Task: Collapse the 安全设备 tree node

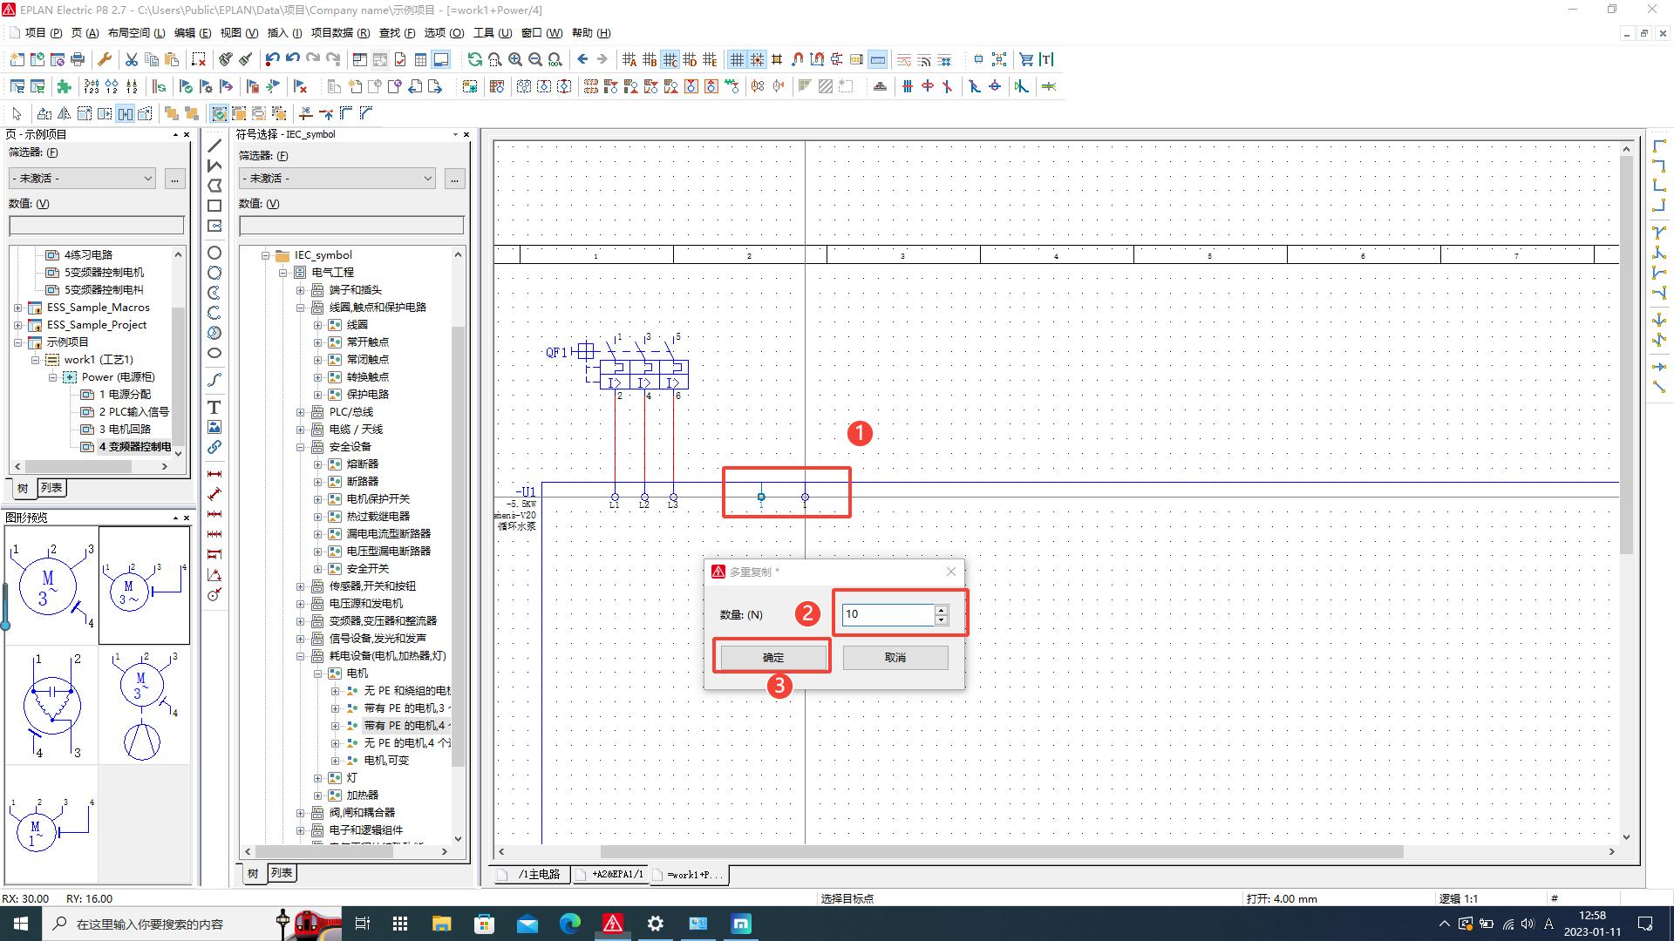Action: [301, 447]
